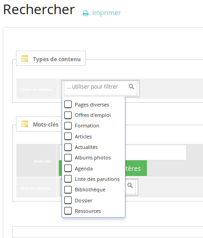Tick the Albums photos checkbox
The width and height of the screenshot is (203, 238).
(68, 158)
